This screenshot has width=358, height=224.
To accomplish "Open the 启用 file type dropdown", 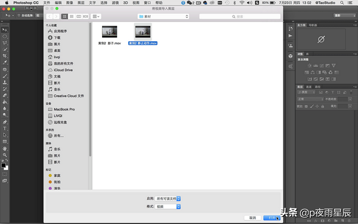I will point(168,199).
